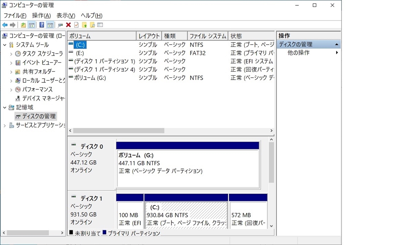
Task: Click the ローカル ユーザー icon in tree
Action: [18, 81]
